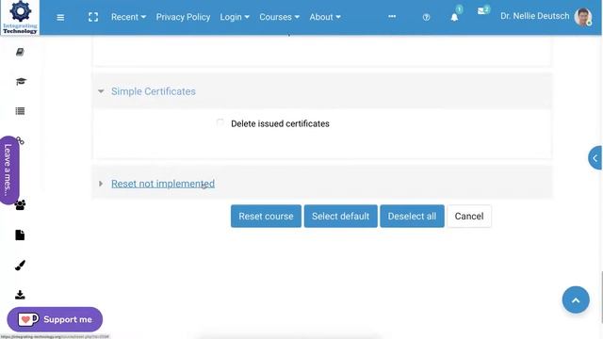The height and width of the screenshot is (339, 603).
Task: Enter full screen mode icon
Action: click(x=93, y=17)
